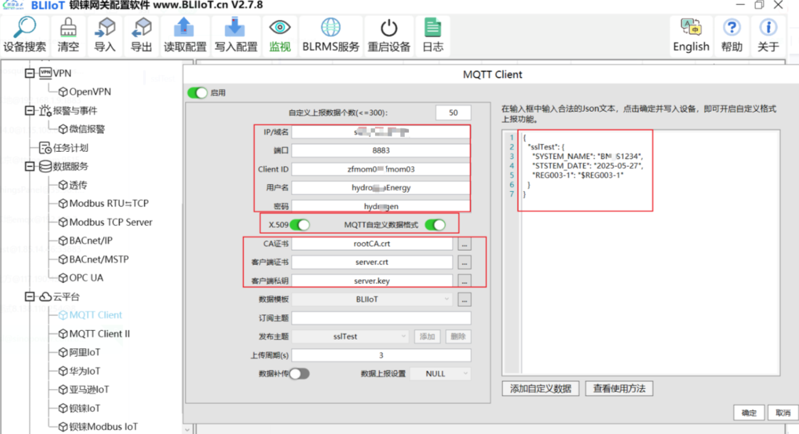Open the 发布主题 sslTest dropdown
799x434 pixels.
click(350, 336)
